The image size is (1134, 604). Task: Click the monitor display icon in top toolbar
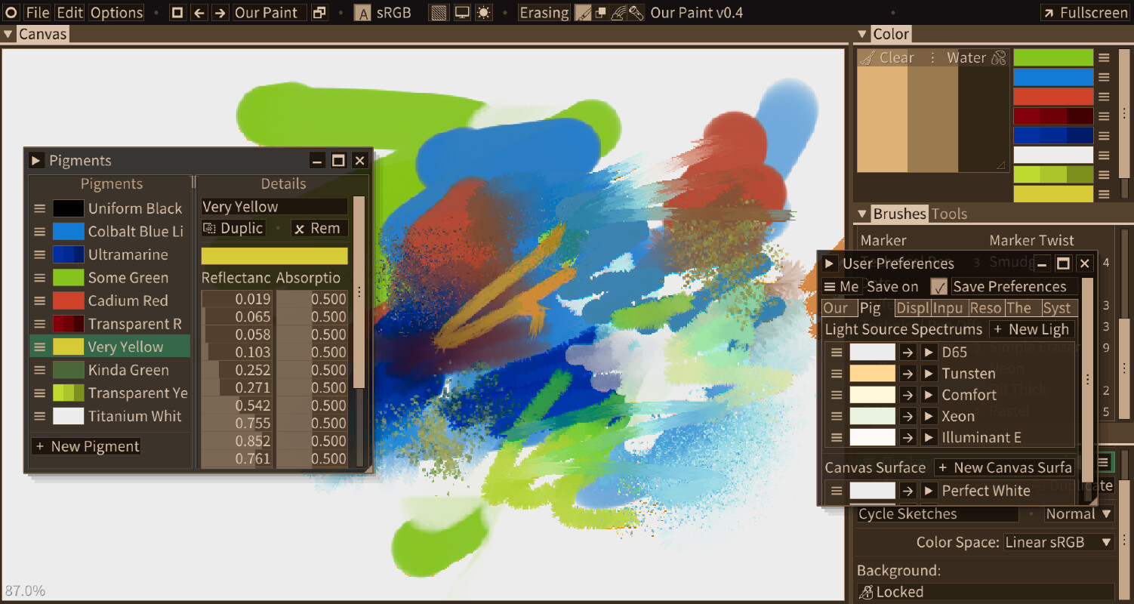tap(462, 13)
